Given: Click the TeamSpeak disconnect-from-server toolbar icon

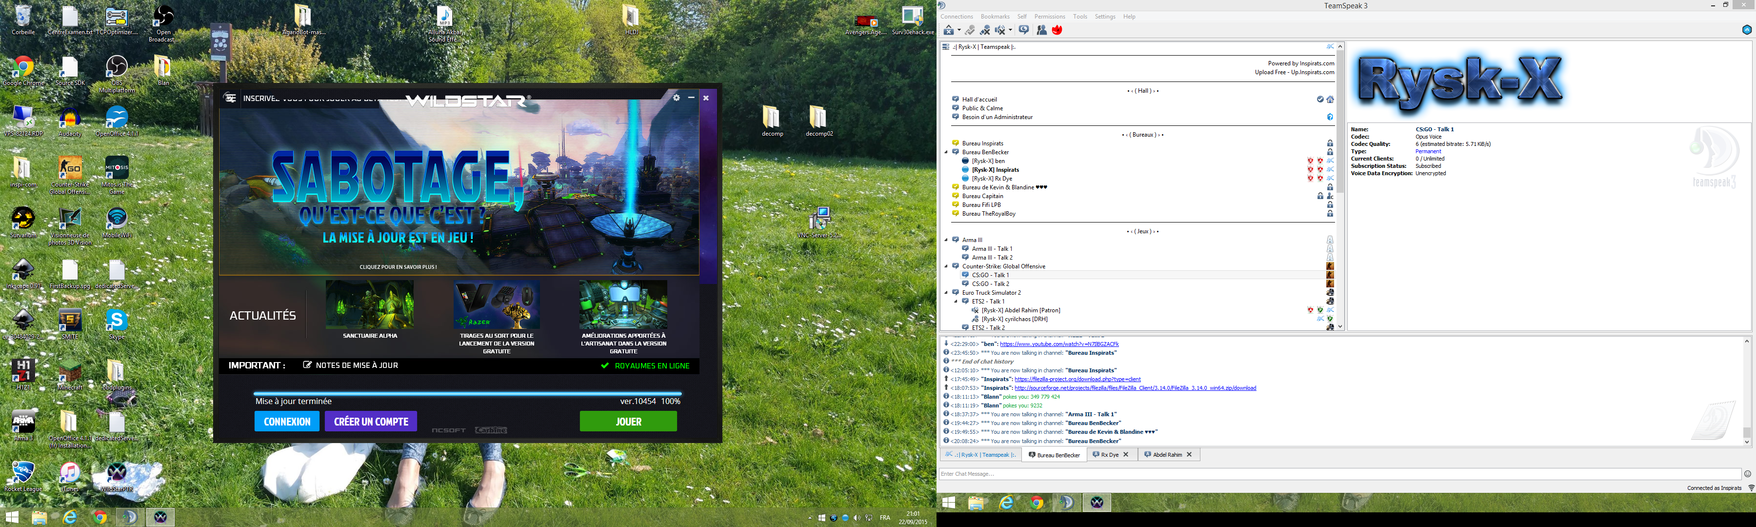Looking at the screenshot, I should pyautogui.click(x=949, y=30).
